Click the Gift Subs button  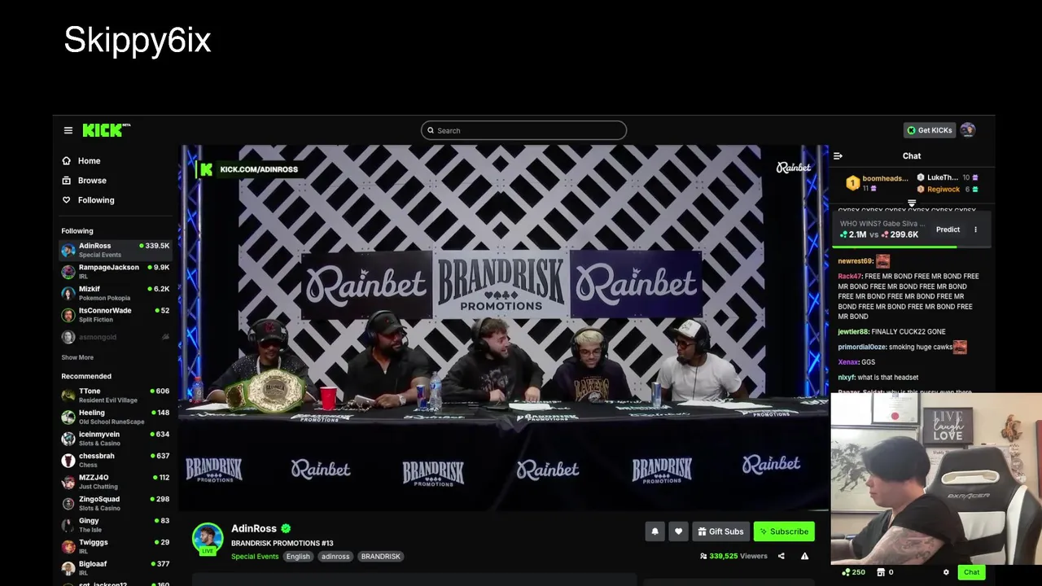(x=719, y=531)
